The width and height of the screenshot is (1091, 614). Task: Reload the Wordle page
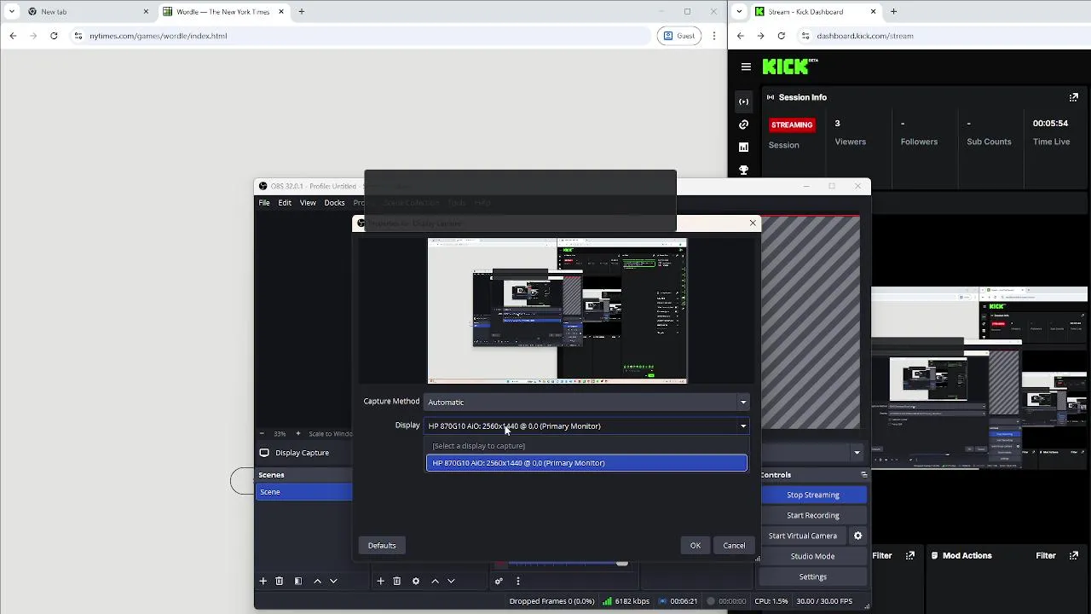[54, 36]
